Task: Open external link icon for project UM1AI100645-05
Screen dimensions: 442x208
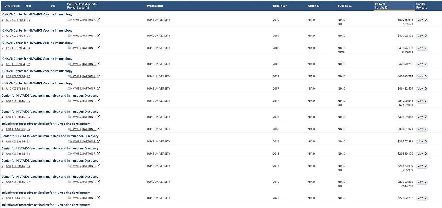Action: [x=98, y=117]
